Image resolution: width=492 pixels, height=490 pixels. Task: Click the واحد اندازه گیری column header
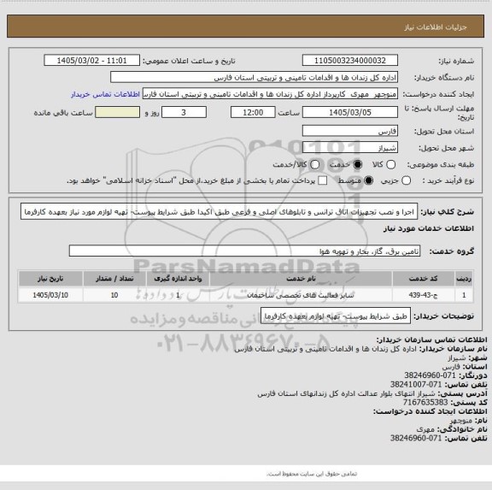(178, 278)
